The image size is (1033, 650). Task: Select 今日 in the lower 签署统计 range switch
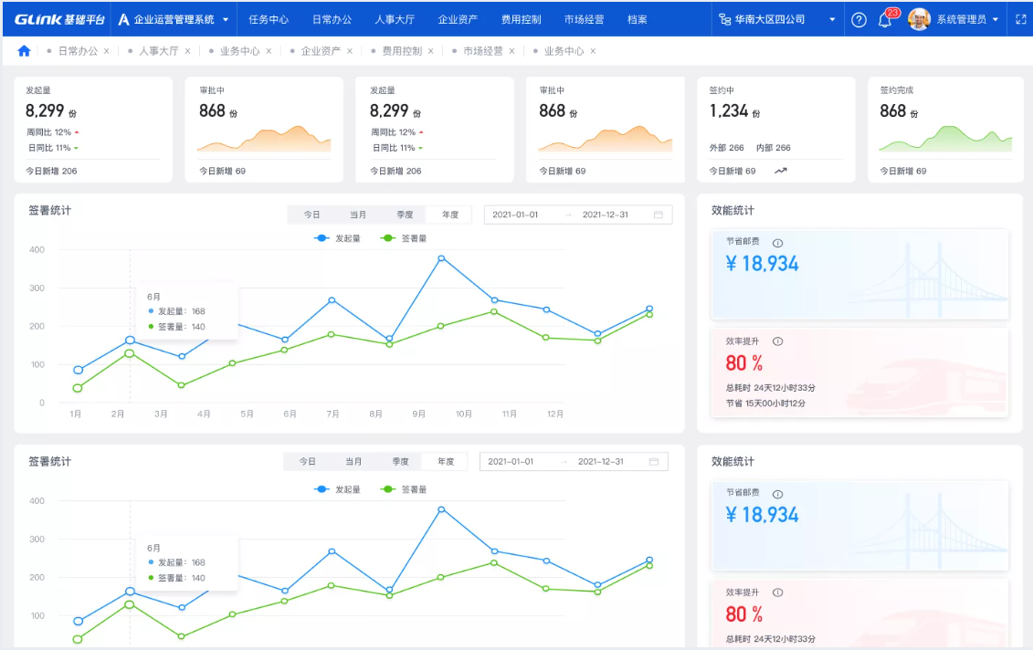(307, 462)
